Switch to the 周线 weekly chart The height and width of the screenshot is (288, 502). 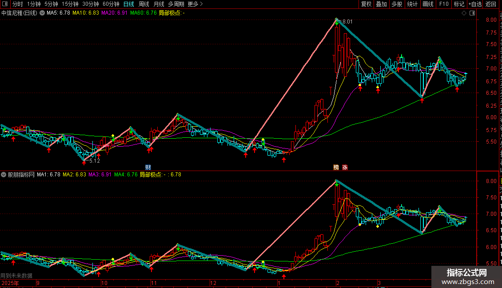(144, 4)
